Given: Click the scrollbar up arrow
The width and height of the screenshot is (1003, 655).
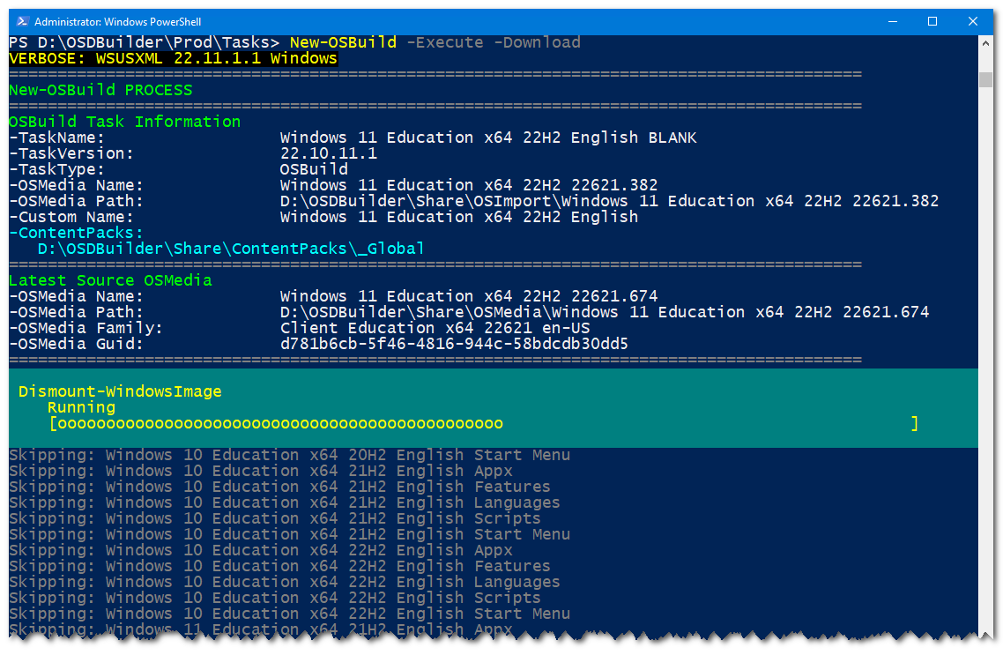Looking at the screenshot, I should [985, 43].
